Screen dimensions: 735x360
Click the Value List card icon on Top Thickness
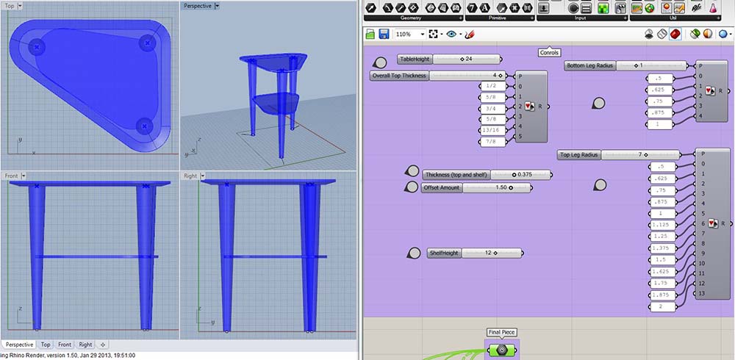coord(529,106)
